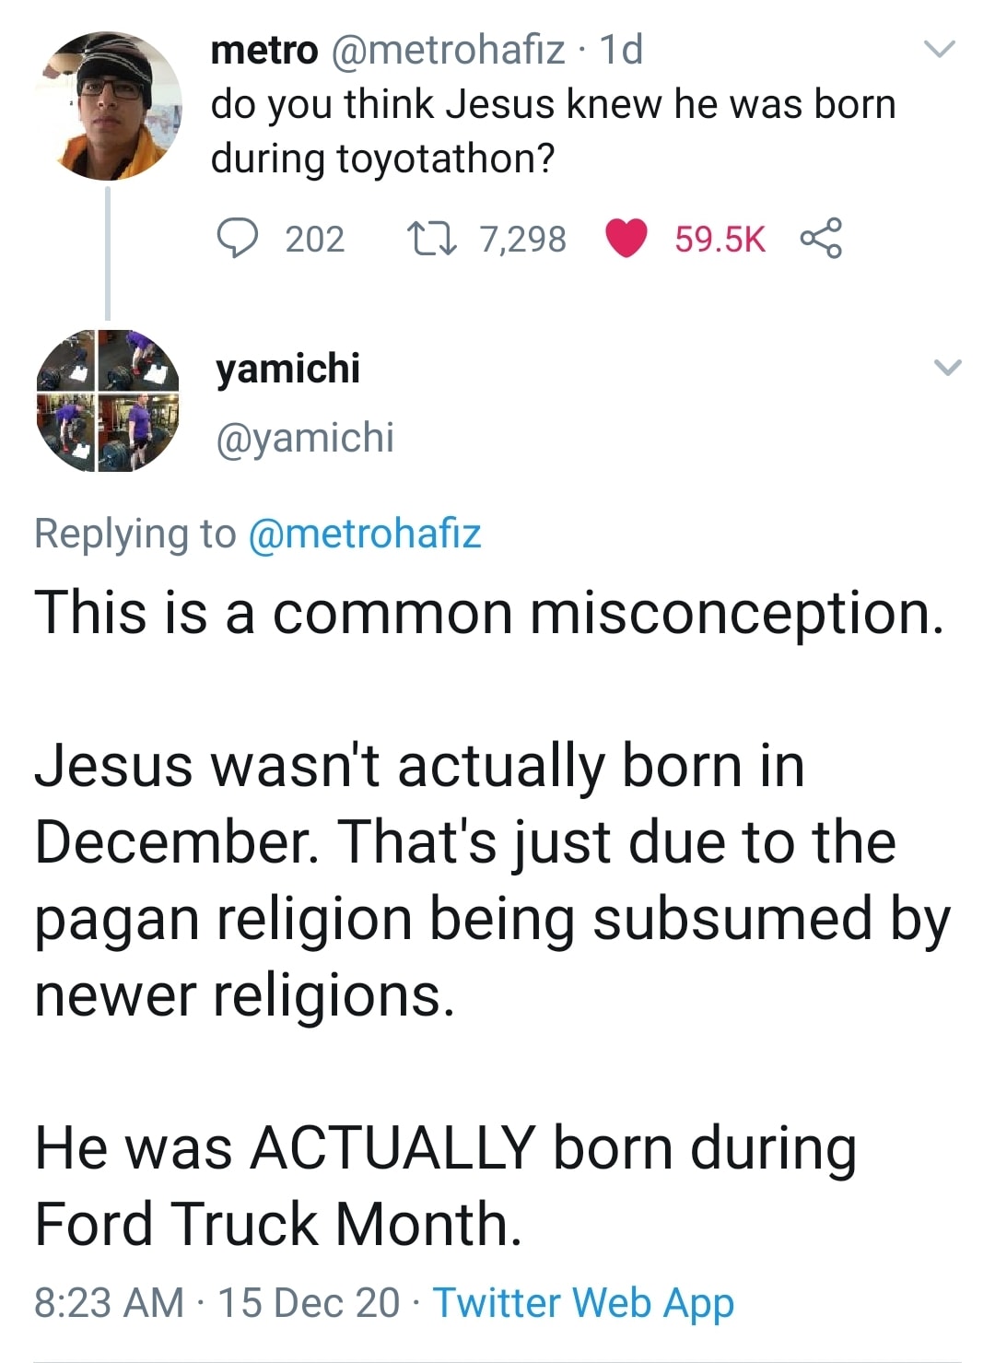The height and width of the screenshot is (1363, 995).
Task: Open yamichi's weightlifting profile picture
Action: (x=108, y=401)
